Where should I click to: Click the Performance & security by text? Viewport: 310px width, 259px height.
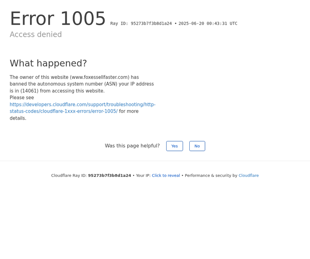[211, 175]
